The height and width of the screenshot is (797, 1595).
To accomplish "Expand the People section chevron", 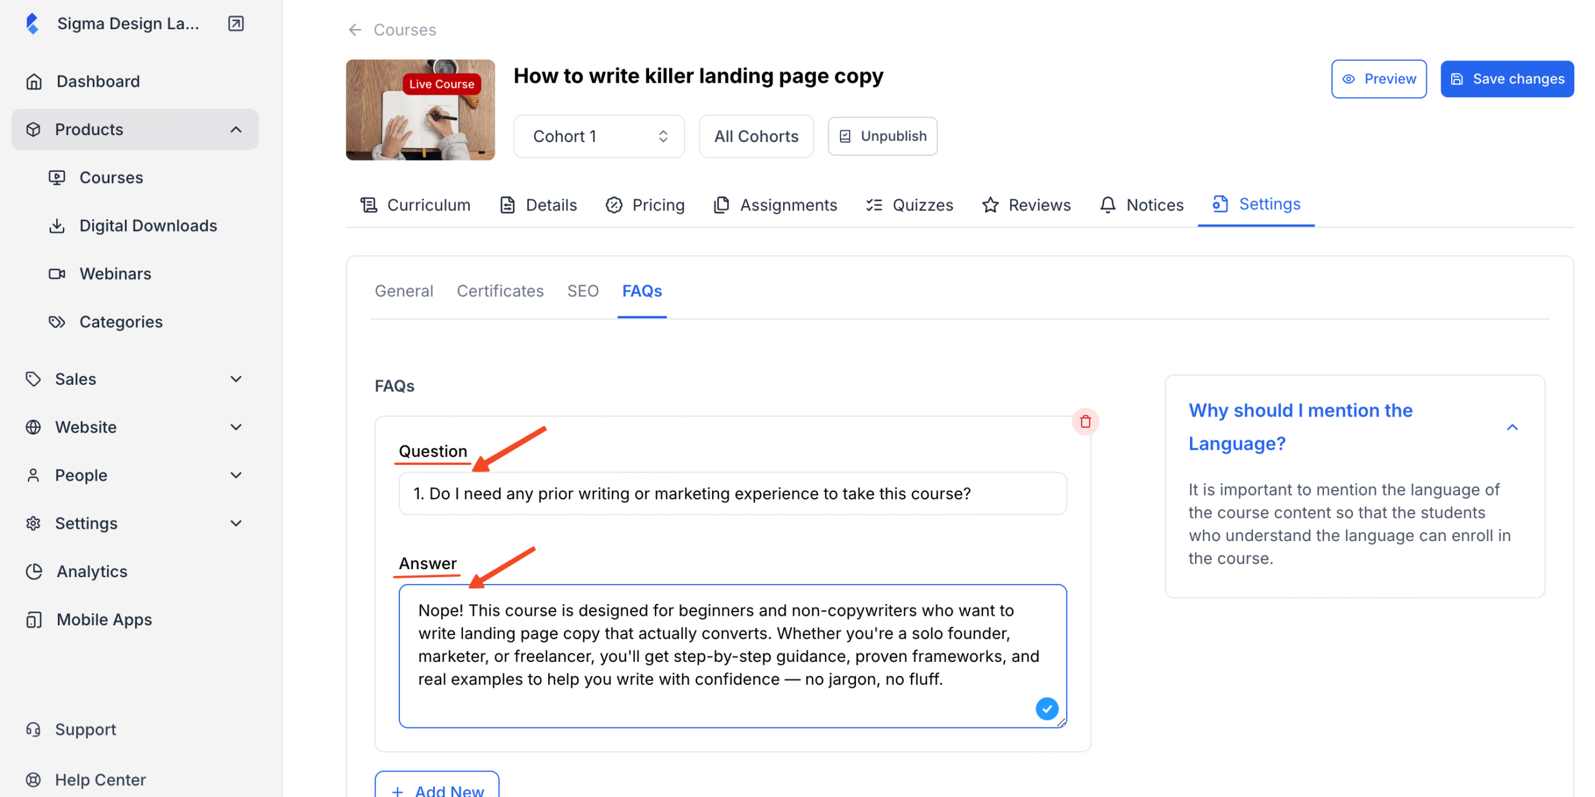I will tap(236, 475).
